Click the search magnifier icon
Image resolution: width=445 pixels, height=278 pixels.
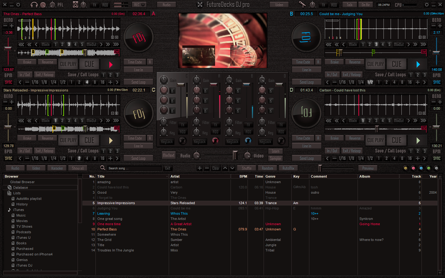(103, 168)
